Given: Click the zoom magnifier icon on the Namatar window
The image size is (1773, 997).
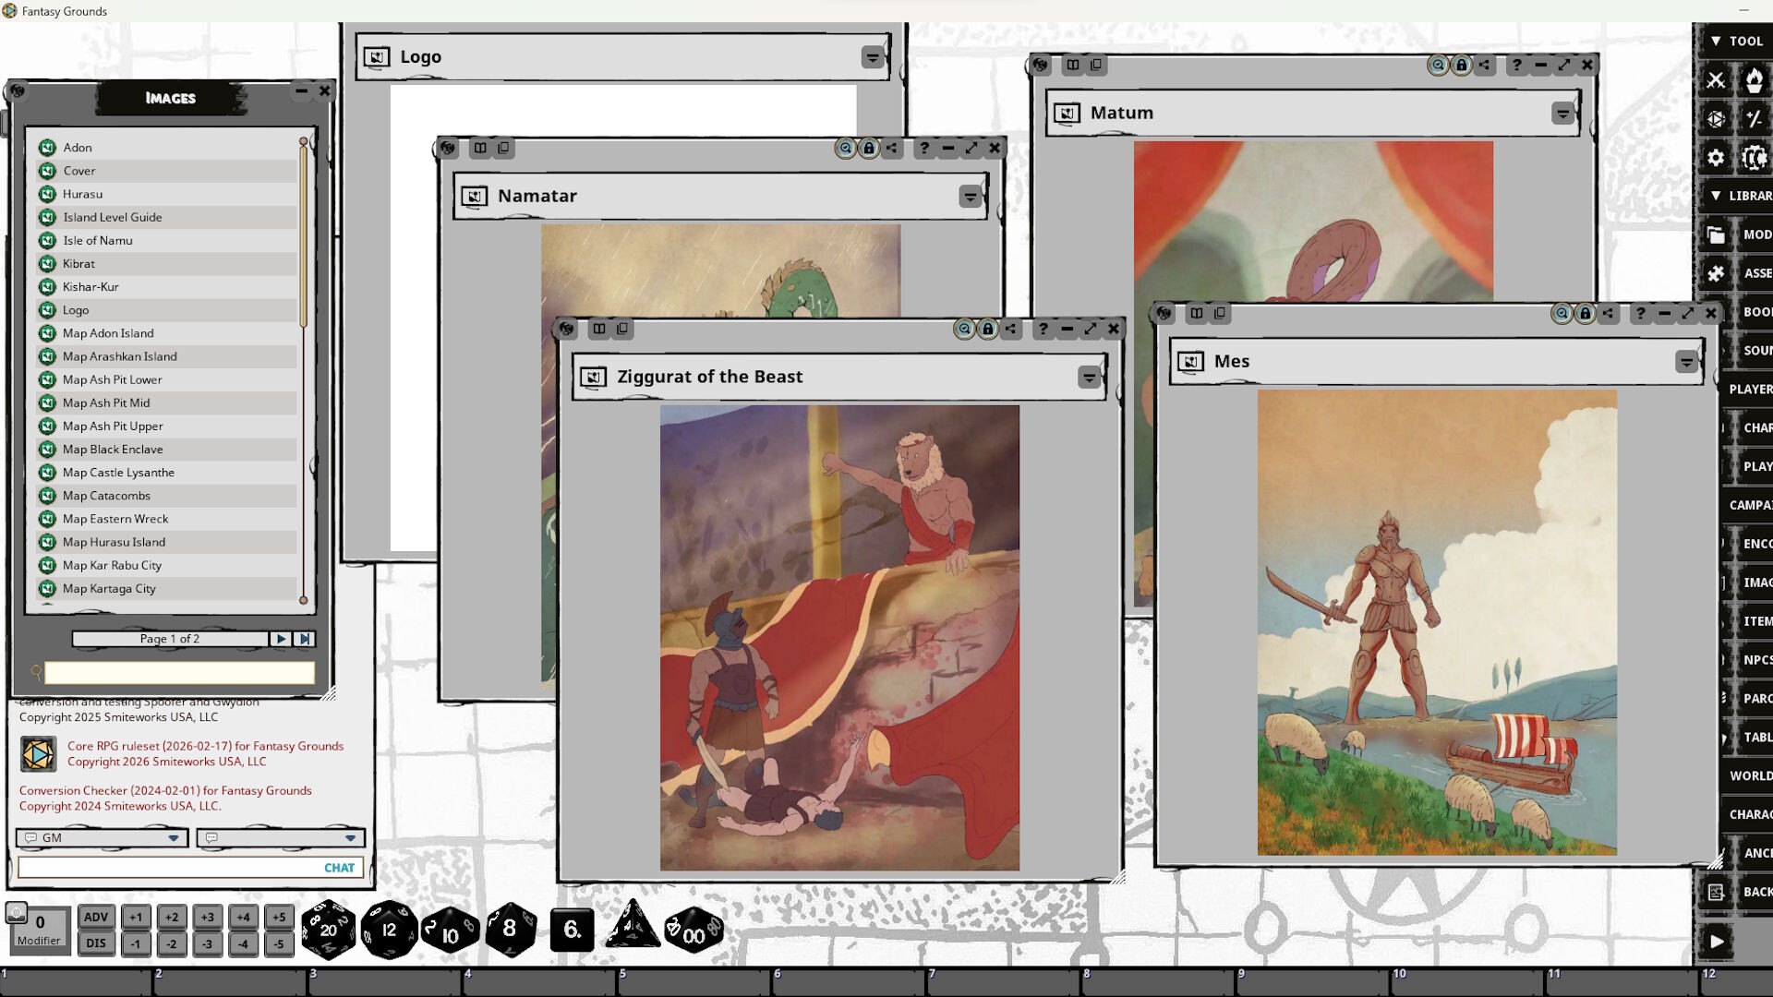Looking at the screenshot, I should tap(845, 148).
